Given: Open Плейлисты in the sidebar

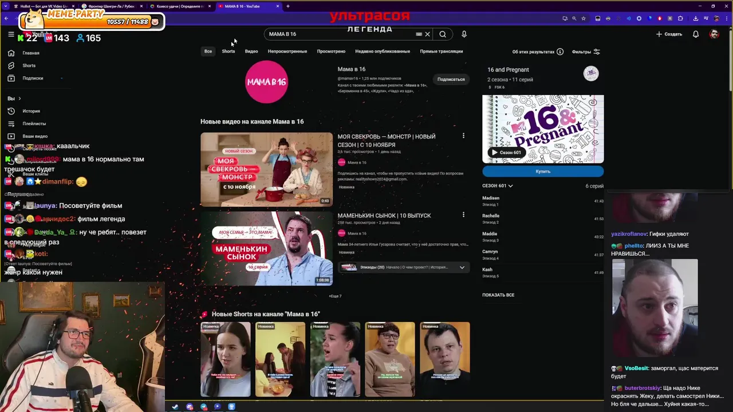Looking at the screenshot, I should [x=34, y=124].
